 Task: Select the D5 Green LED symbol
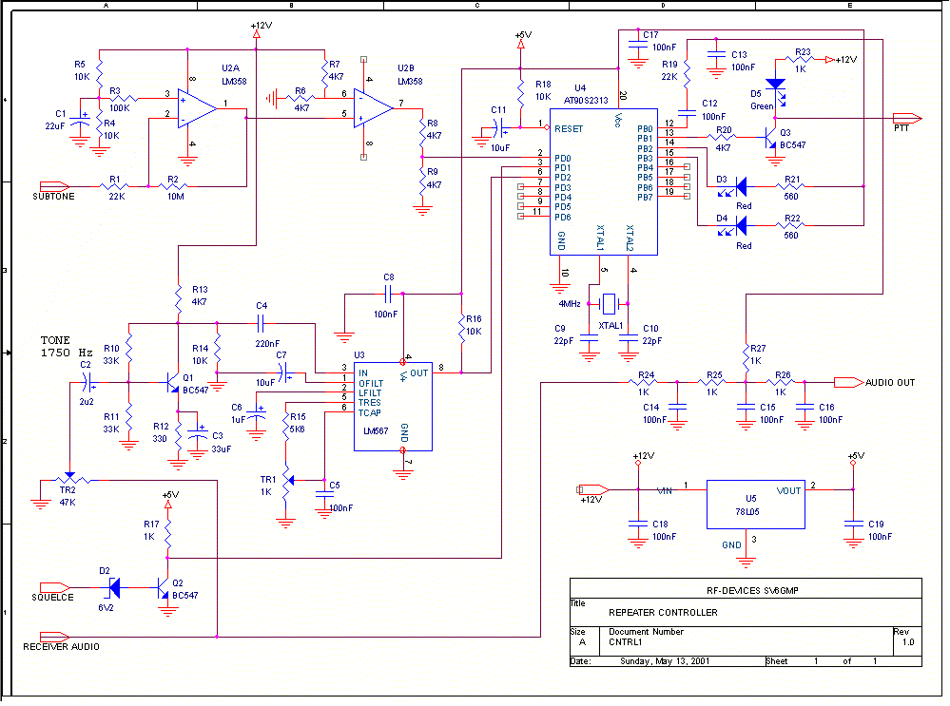point(776,84)
